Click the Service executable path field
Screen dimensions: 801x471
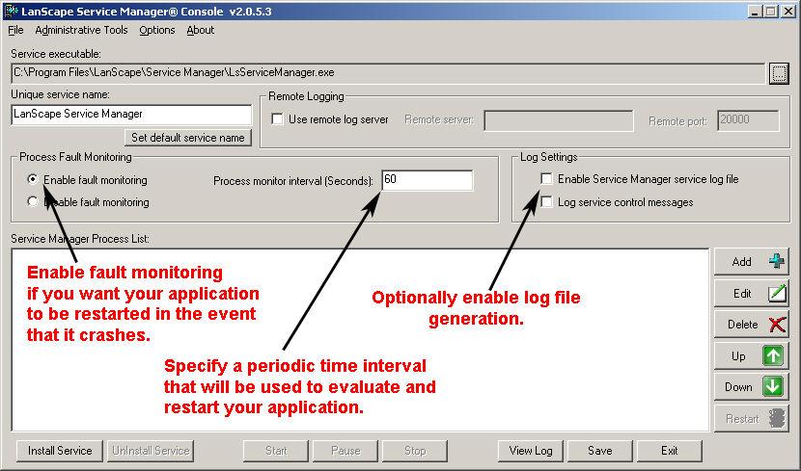[388, 73]
